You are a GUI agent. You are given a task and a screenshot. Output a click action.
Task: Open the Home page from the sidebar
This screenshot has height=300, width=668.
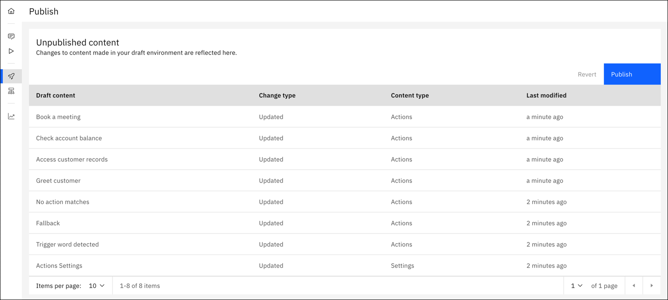[x=11, y=11]
